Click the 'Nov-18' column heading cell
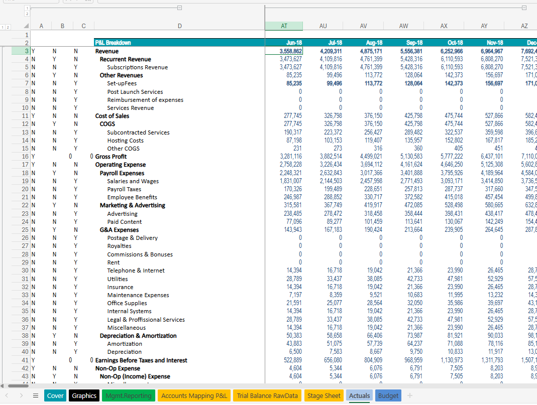The width and height of the screenshot is (537, 405). [484, 43]
